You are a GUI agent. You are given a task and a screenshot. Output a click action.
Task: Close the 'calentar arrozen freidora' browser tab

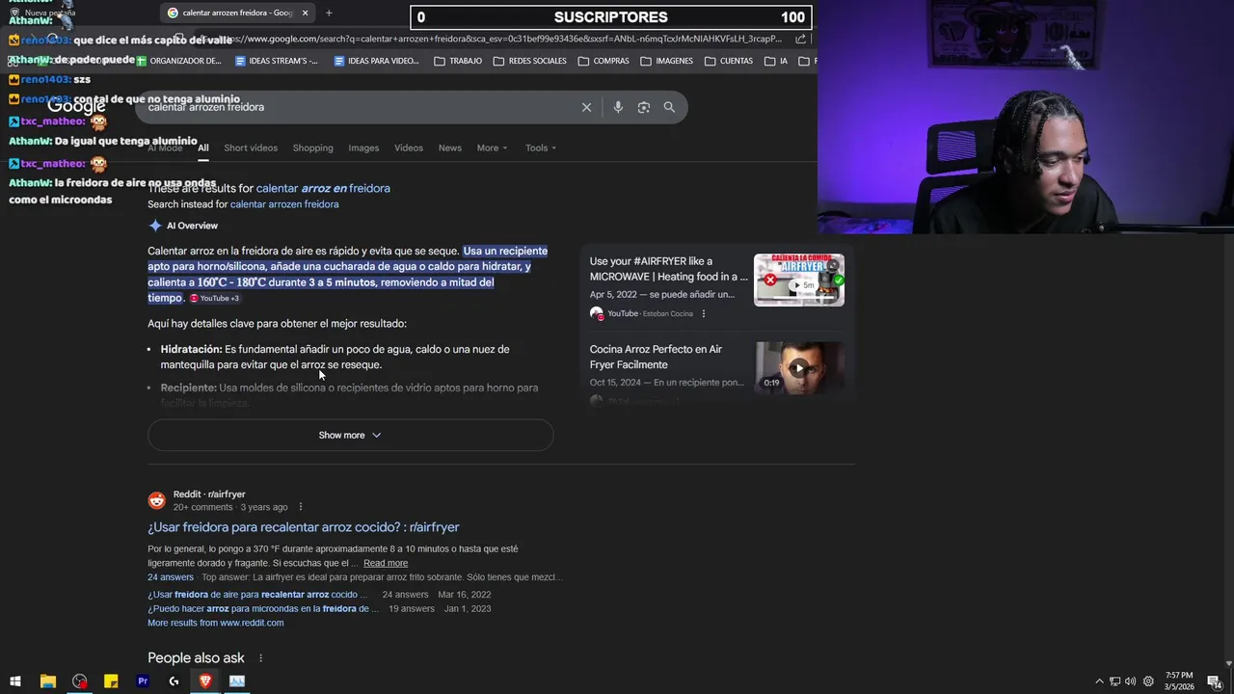pyautogui.click(x=305, y=13)
